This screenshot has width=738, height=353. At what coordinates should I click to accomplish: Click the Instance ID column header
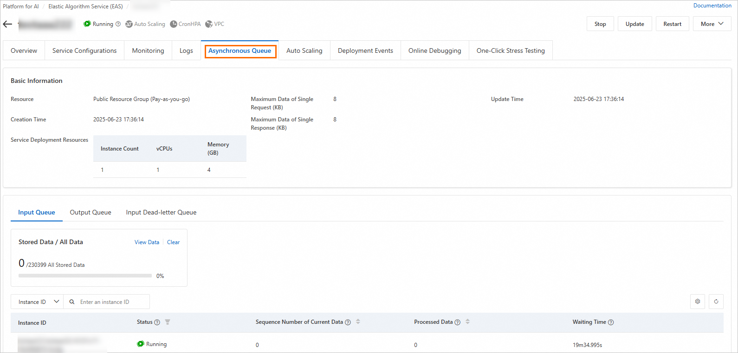[x=32, y=323]
